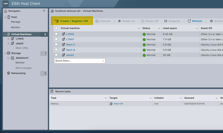Click the Refresh toolbar icon

190,21
